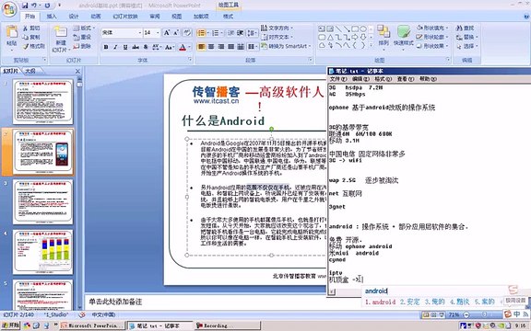Image resolution: width=531 pixels, height=331 pixels.
Task: Click zoom out minus beside 71%
Action: pyautogui.click(x=466, y=314)
